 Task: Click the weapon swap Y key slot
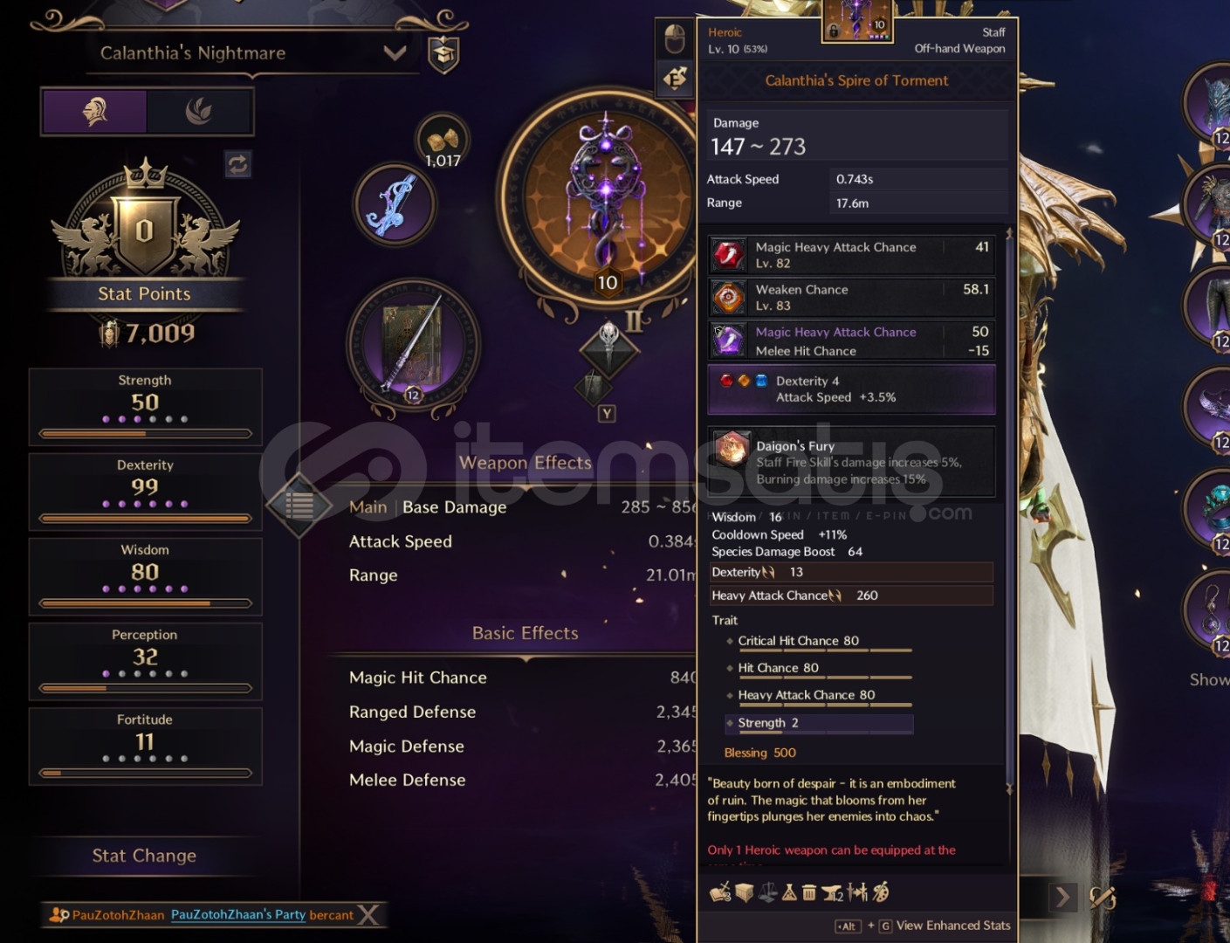[607, 413]
